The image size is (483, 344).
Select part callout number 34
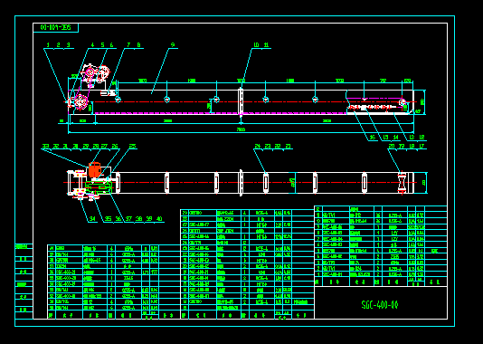(92, 219)
